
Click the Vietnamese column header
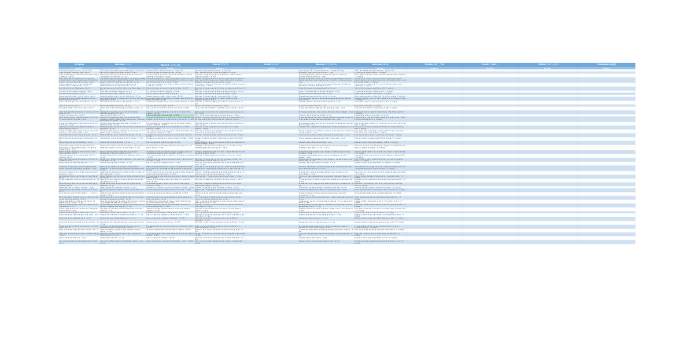coord(606,65)
